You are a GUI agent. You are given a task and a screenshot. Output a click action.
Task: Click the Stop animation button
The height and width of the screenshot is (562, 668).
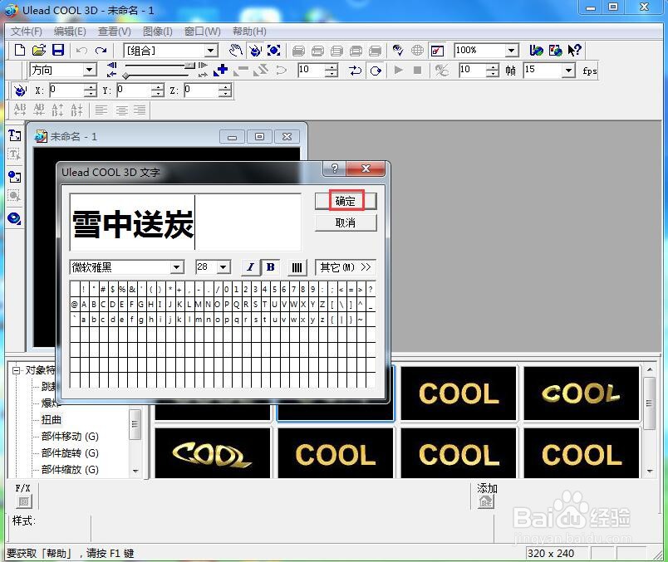[x=417, y=71]
